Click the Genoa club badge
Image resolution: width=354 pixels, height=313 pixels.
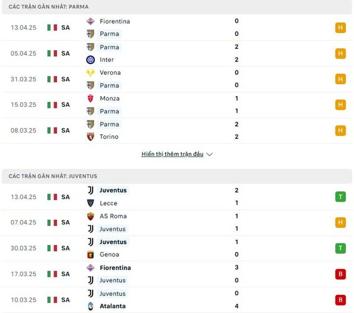(x=91, y=255)
